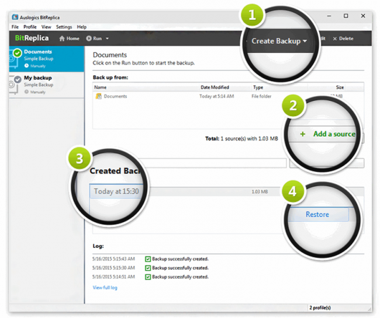
Task: Click the checkmark badge on My backup profile
Action: (18, 79)
